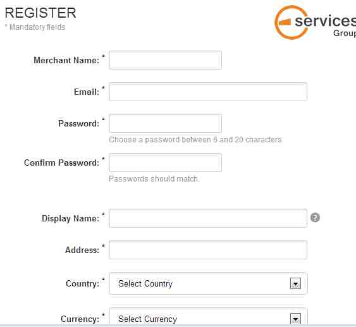Open the Select Country dropdown arrow
This screenshot has width=356, height=327.
[295, 283]
